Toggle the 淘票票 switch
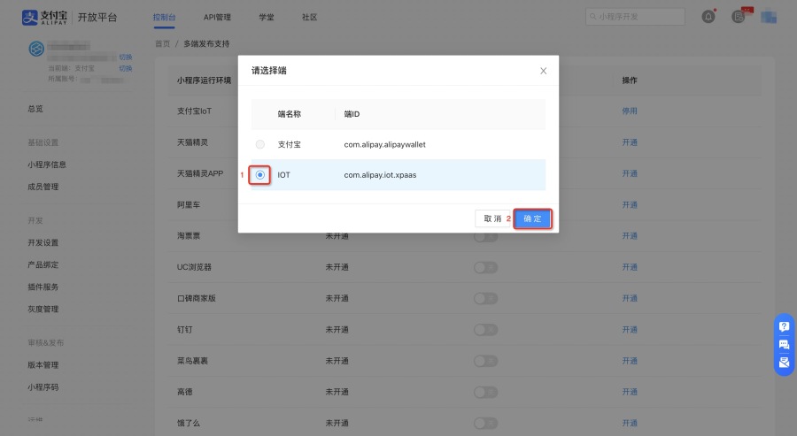The width and height of the screenshot is (797, 436). click(x=486, y=236)
